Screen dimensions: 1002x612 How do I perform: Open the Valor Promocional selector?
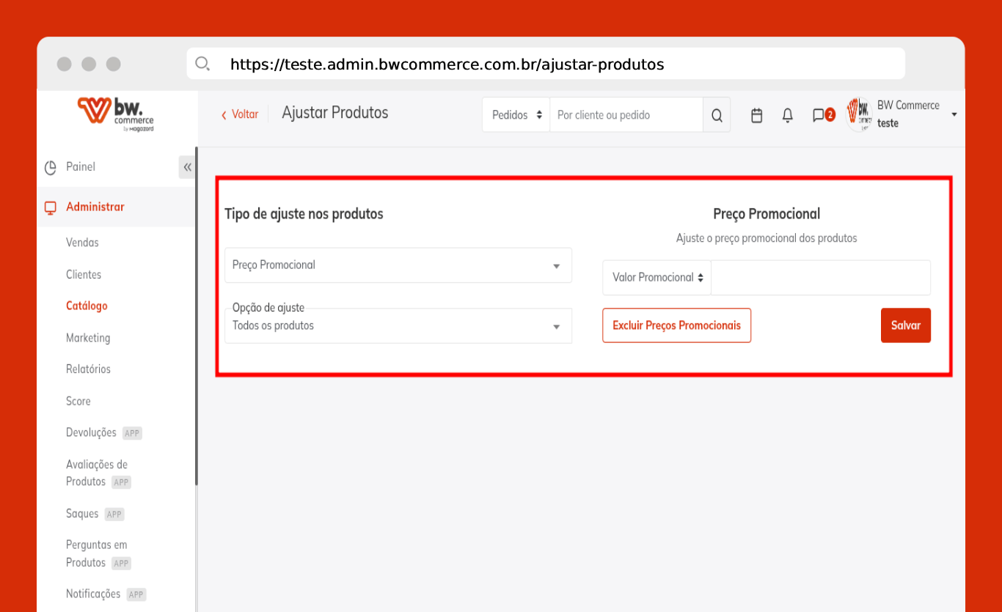click(x=657, y=278)
